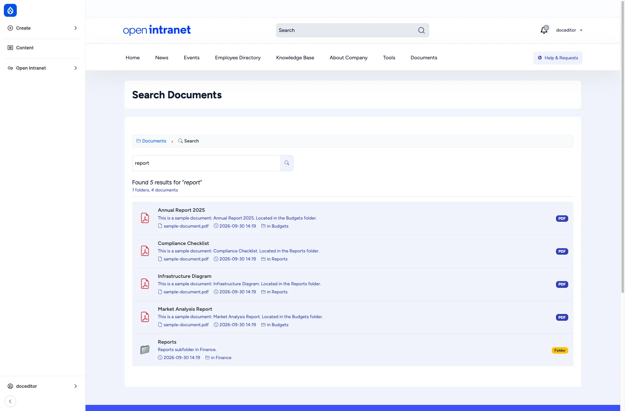Click the PDF badge on Market Analysis Report
The height and width of the screenshot is (411, 625).
[562, 318]
